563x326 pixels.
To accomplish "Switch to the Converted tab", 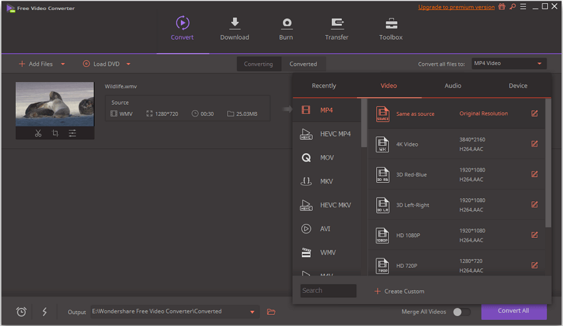I will click(303, 64).
